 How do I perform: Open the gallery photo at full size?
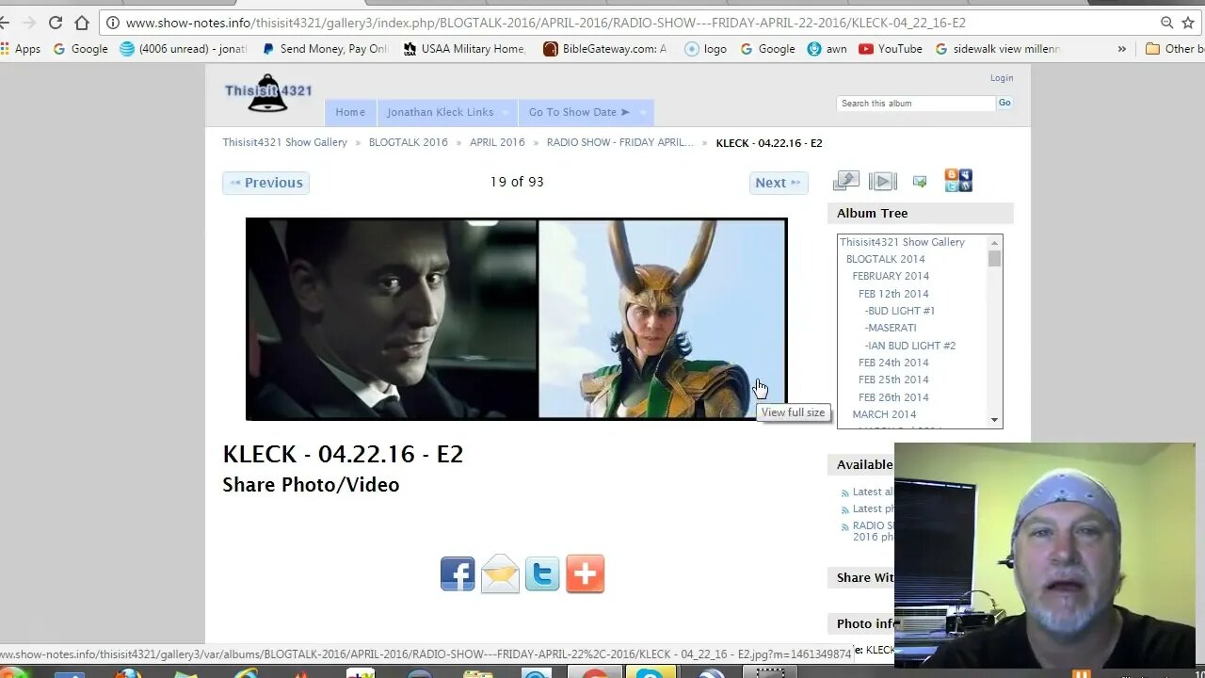(x=516, y=319)
